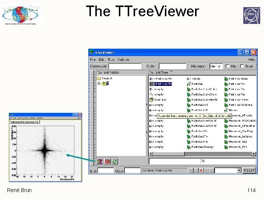Open the Run menu
Image resolution: width=265 pixels, height=199 pixels.
click(x=111, y=60)
